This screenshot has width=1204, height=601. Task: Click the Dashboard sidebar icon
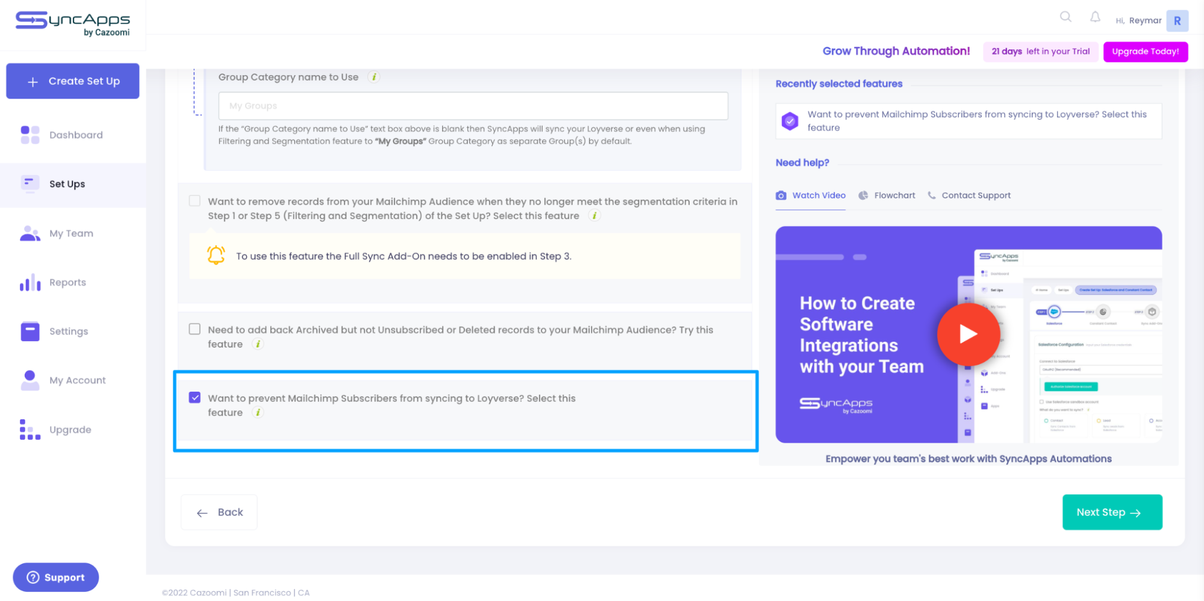point(30,135)
